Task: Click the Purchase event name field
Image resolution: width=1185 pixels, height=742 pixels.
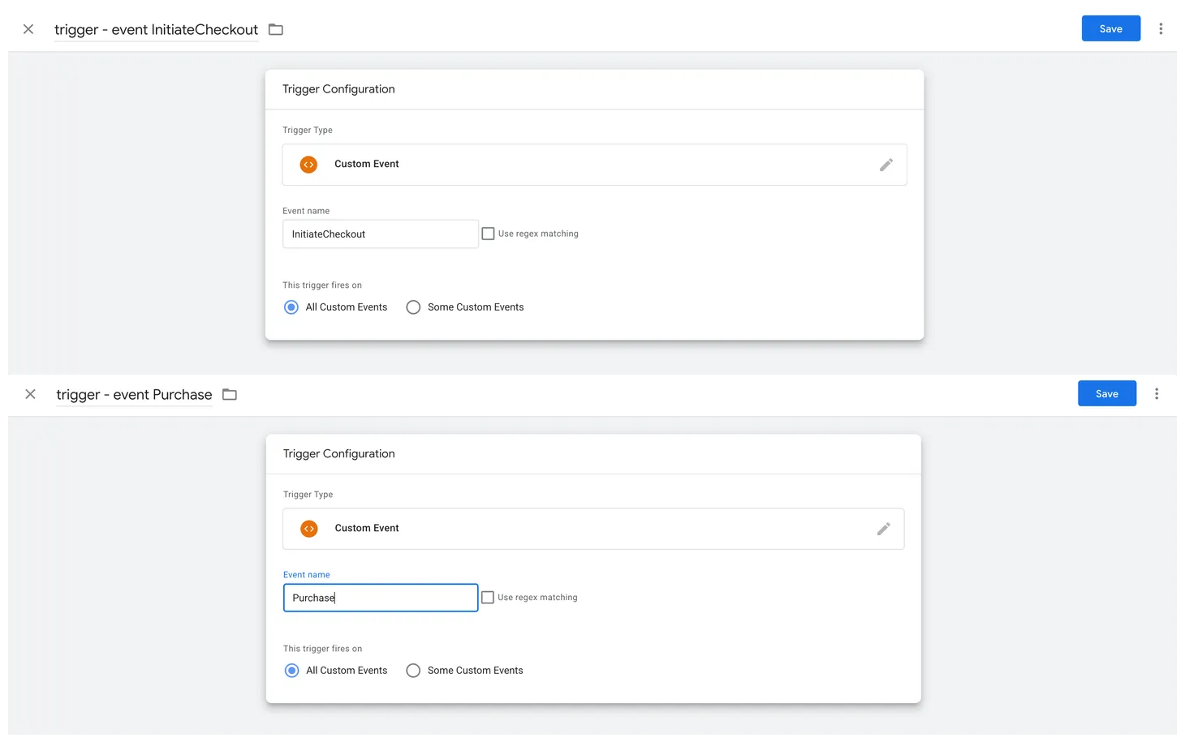Action: coord(381,598)
